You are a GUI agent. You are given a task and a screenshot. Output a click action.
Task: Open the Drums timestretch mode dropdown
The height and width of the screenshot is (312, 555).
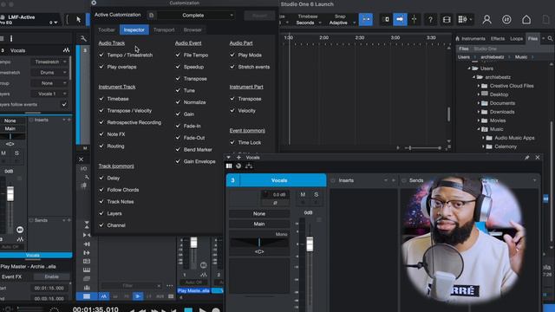click(x=49, y=73)
